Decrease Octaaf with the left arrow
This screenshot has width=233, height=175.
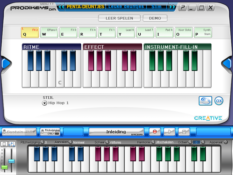click(190, 142)
